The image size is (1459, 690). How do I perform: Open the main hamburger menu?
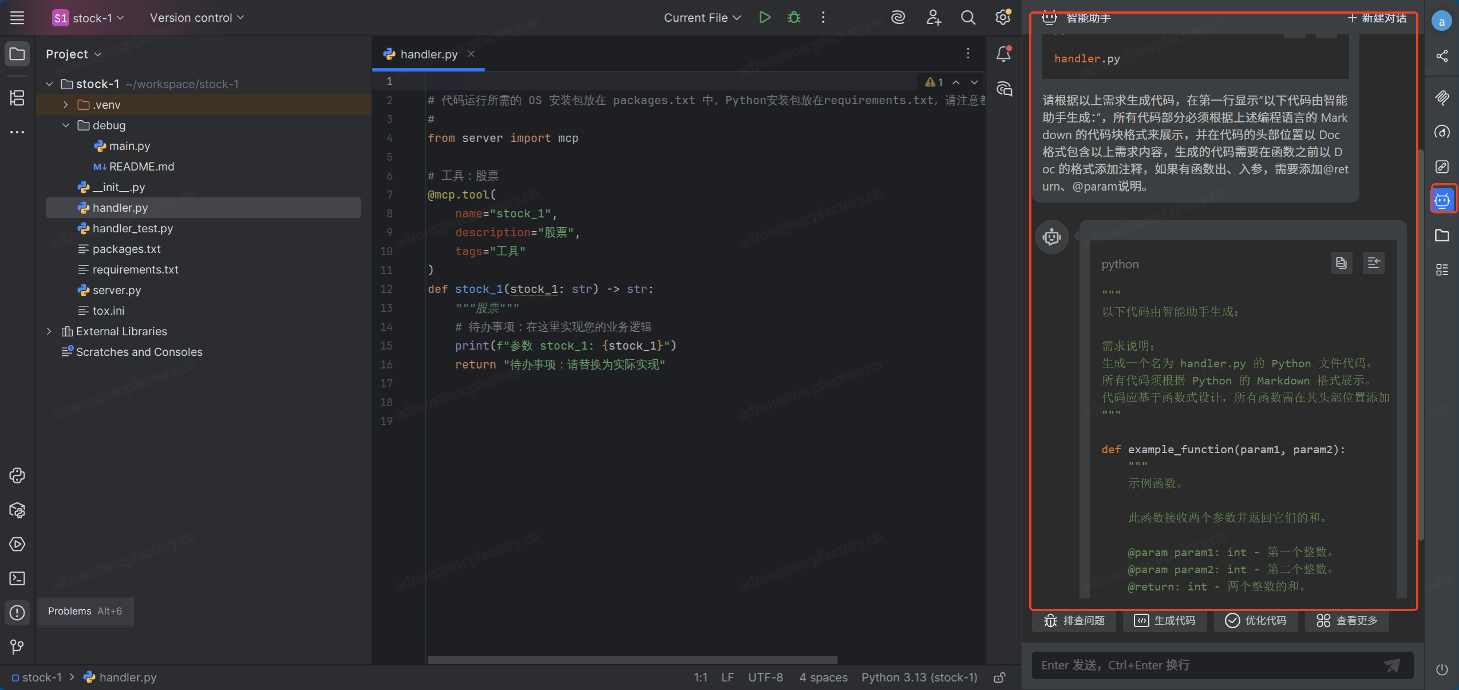click(17, 18)
